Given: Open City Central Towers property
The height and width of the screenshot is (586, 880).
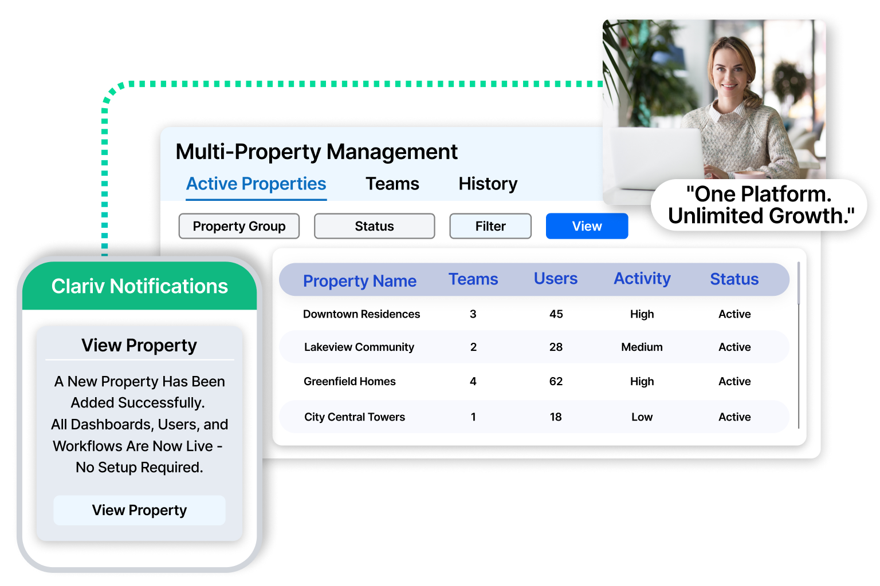Looking at the screenshot, I should point(355,417).
